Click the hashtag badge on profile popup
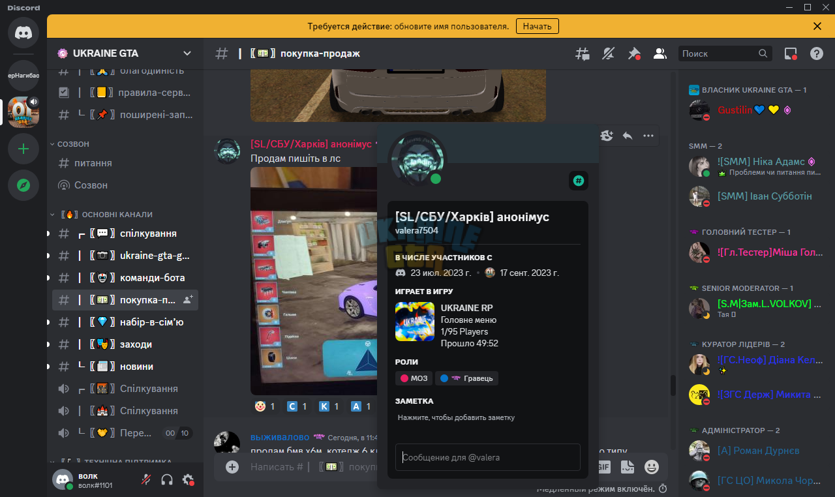The image size is (835, 497). click(579, 181)
